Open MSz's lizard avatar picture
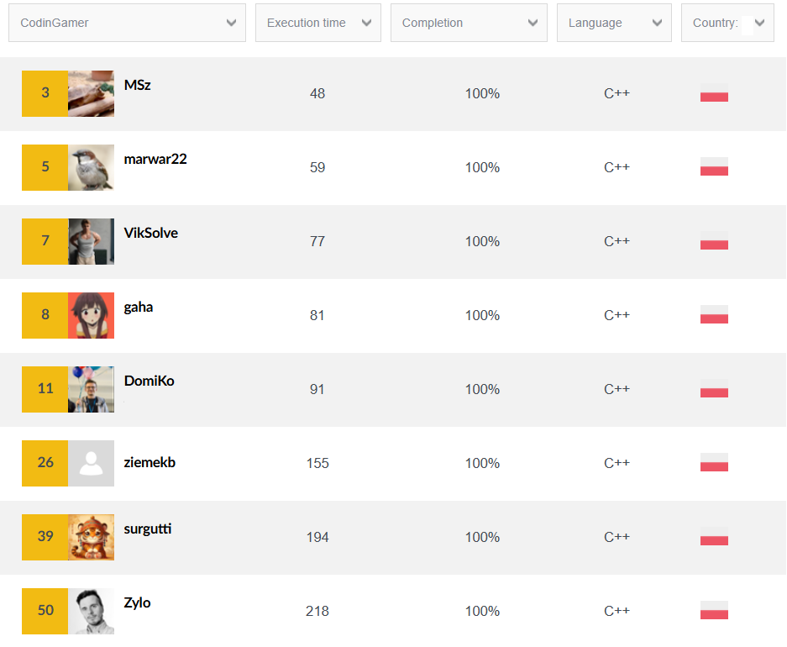This screenshot has width=787, height=647. pyautogui.click(x=91, y=93)
